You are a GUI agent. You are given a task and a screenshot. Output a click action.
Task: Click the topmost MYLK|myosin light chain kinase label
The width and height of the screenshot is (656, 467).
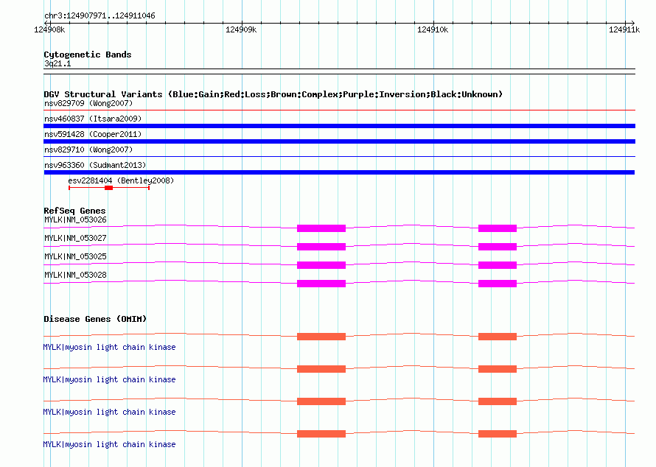pyautogui.click(x=109, y=347)
